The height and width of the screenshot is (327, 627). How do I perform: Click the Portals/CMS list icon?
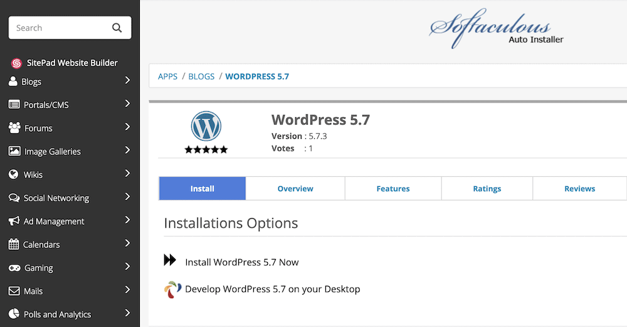[14, 104]
